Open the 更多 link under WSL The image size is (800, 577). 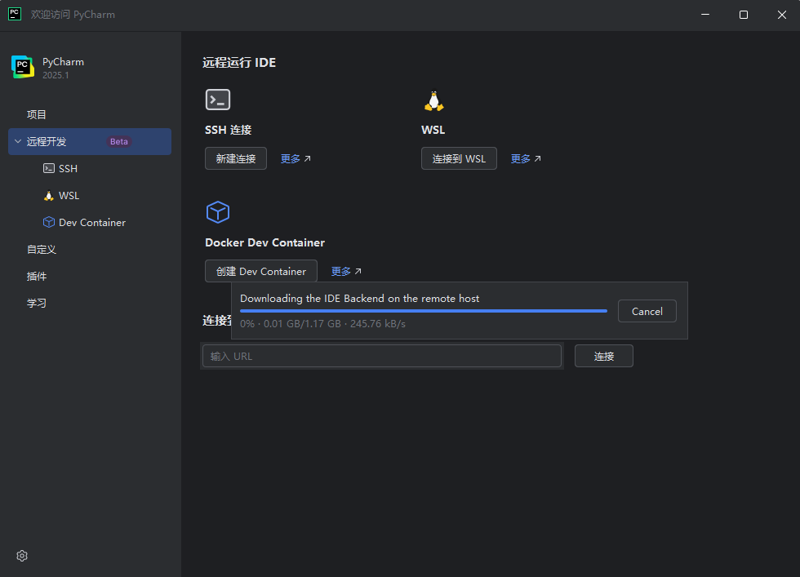click(x=521, y=158)
